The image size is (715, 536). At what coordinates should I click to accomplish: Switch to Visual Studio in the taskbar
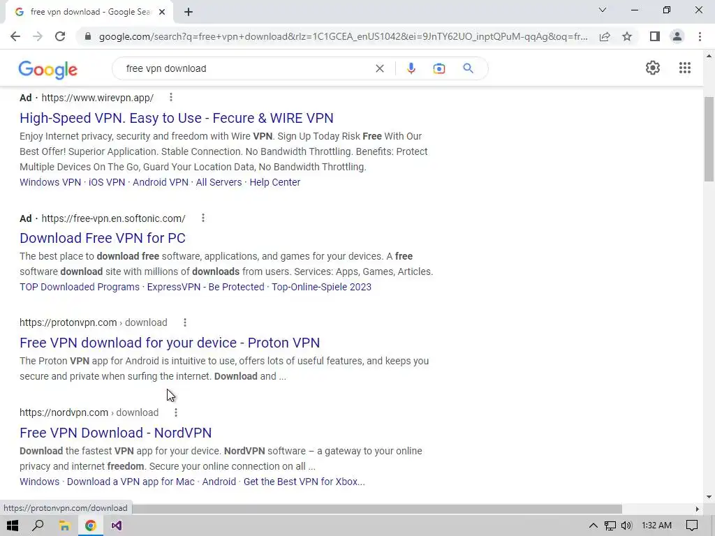pos(117,526)
